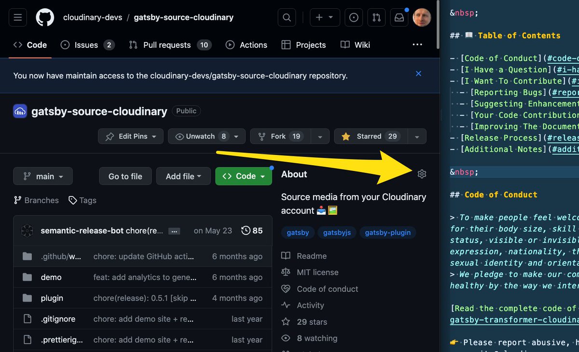Open the pull requests header icon
The width and height of the screenshot is (579, 352).
click(376, 18)
